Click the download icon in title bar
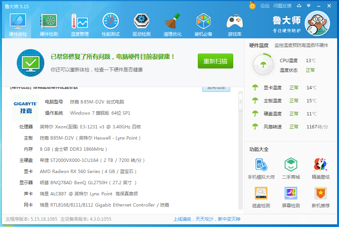Image resolution: width=339 pixels, height=227 pixels. point(299,6)
